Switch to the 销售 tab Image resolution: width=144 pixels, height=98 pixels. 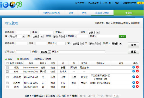pyautogui.click(x=84, y=13)
